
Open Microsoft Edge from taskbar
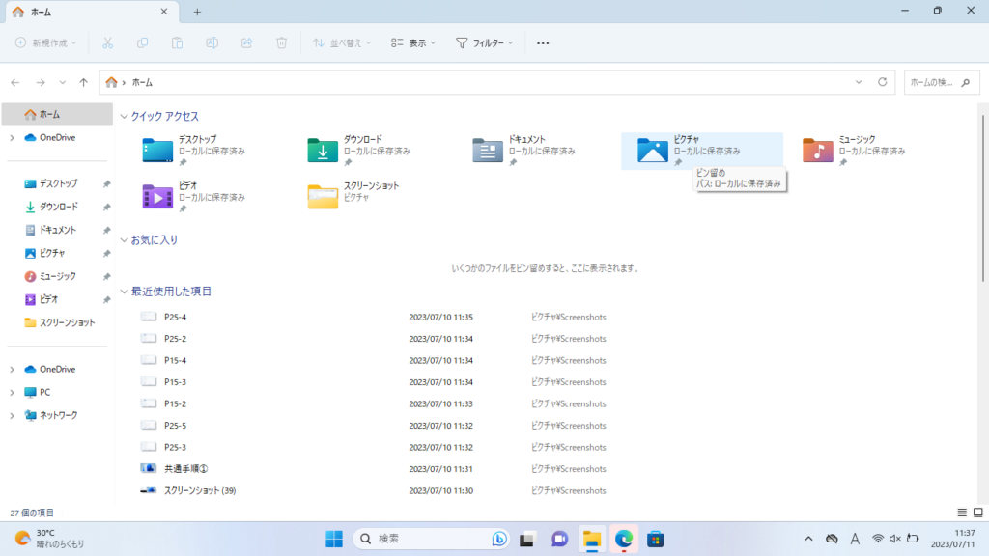pyautogui.click(x=624, y=539)
